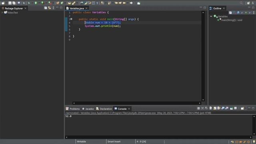Click the Debug bug toolbar icon
This screenshot has height=144, width=256.
(29, 3)
